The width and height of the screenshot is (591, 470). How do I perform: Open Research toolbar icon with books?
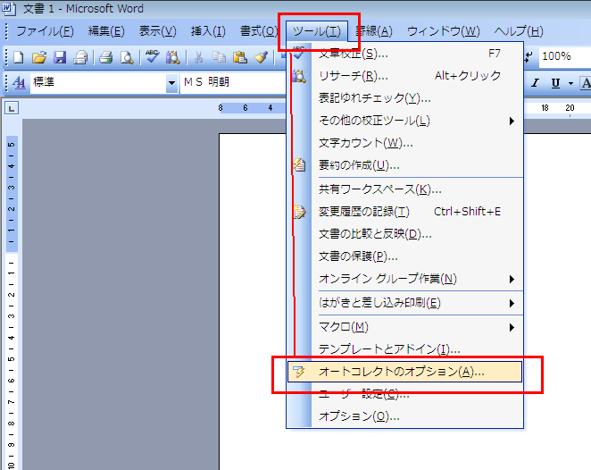point(173,57)
